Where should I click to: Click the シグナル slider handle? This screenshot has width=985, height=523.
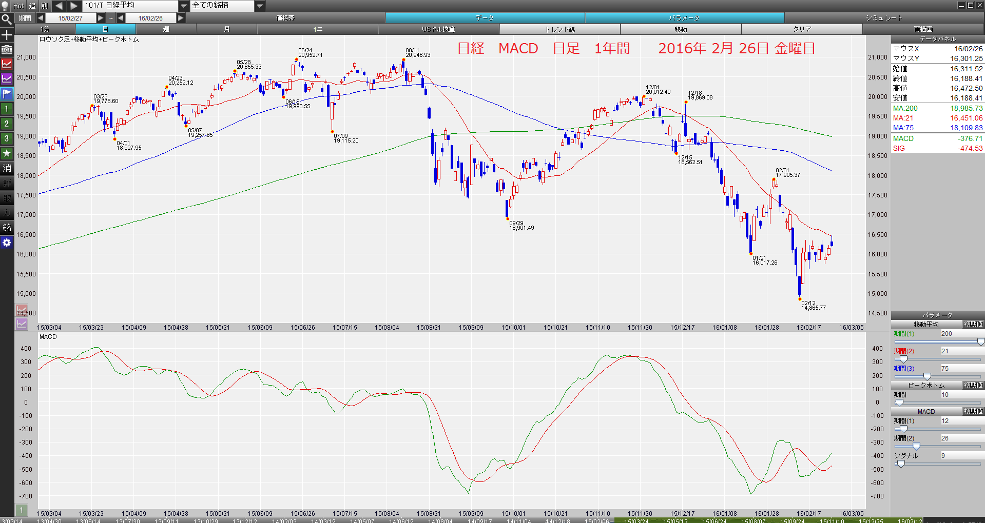point(901,464)
